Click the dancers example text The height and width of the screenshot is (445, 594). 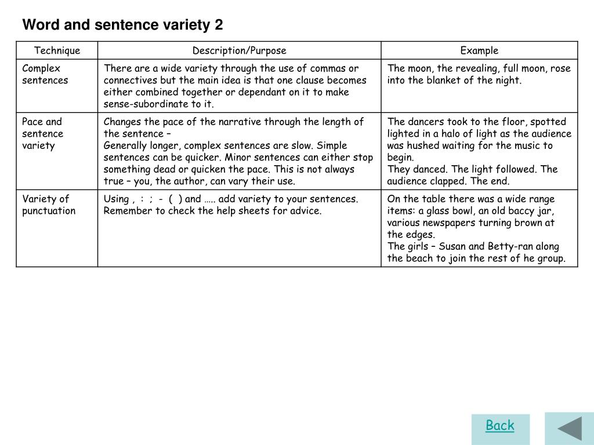pyautogui.click(x=479, y=139)
